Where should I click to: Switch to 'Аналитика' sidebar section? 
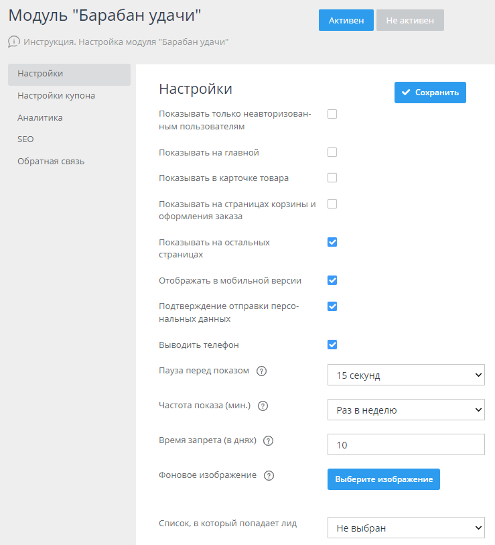click(x=40, y=117)
